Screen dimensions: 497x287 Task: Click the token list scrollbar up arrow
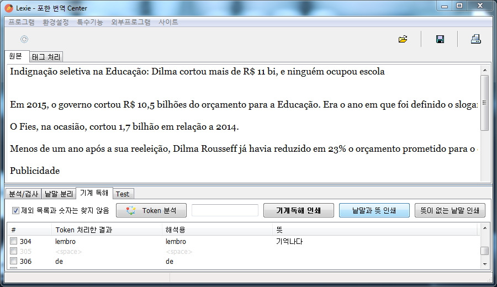click(x=485, y=228)
